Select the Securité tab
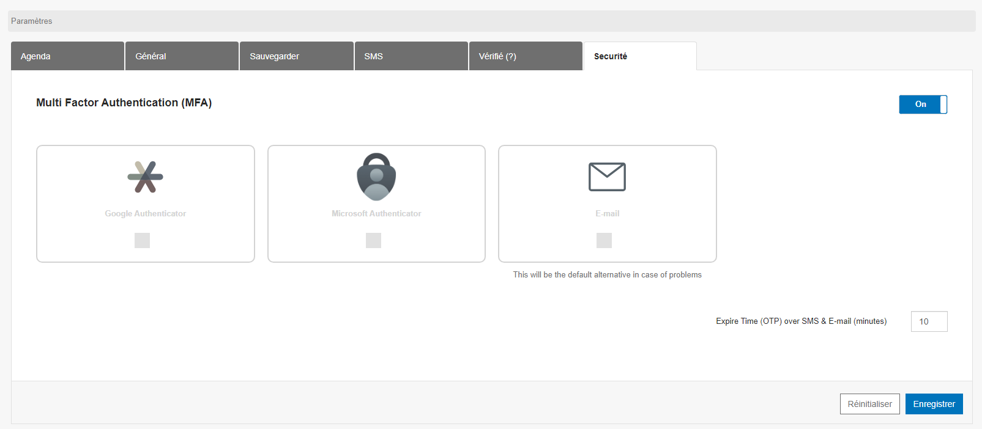Screen dimensions: 982x429 point(639,56)
